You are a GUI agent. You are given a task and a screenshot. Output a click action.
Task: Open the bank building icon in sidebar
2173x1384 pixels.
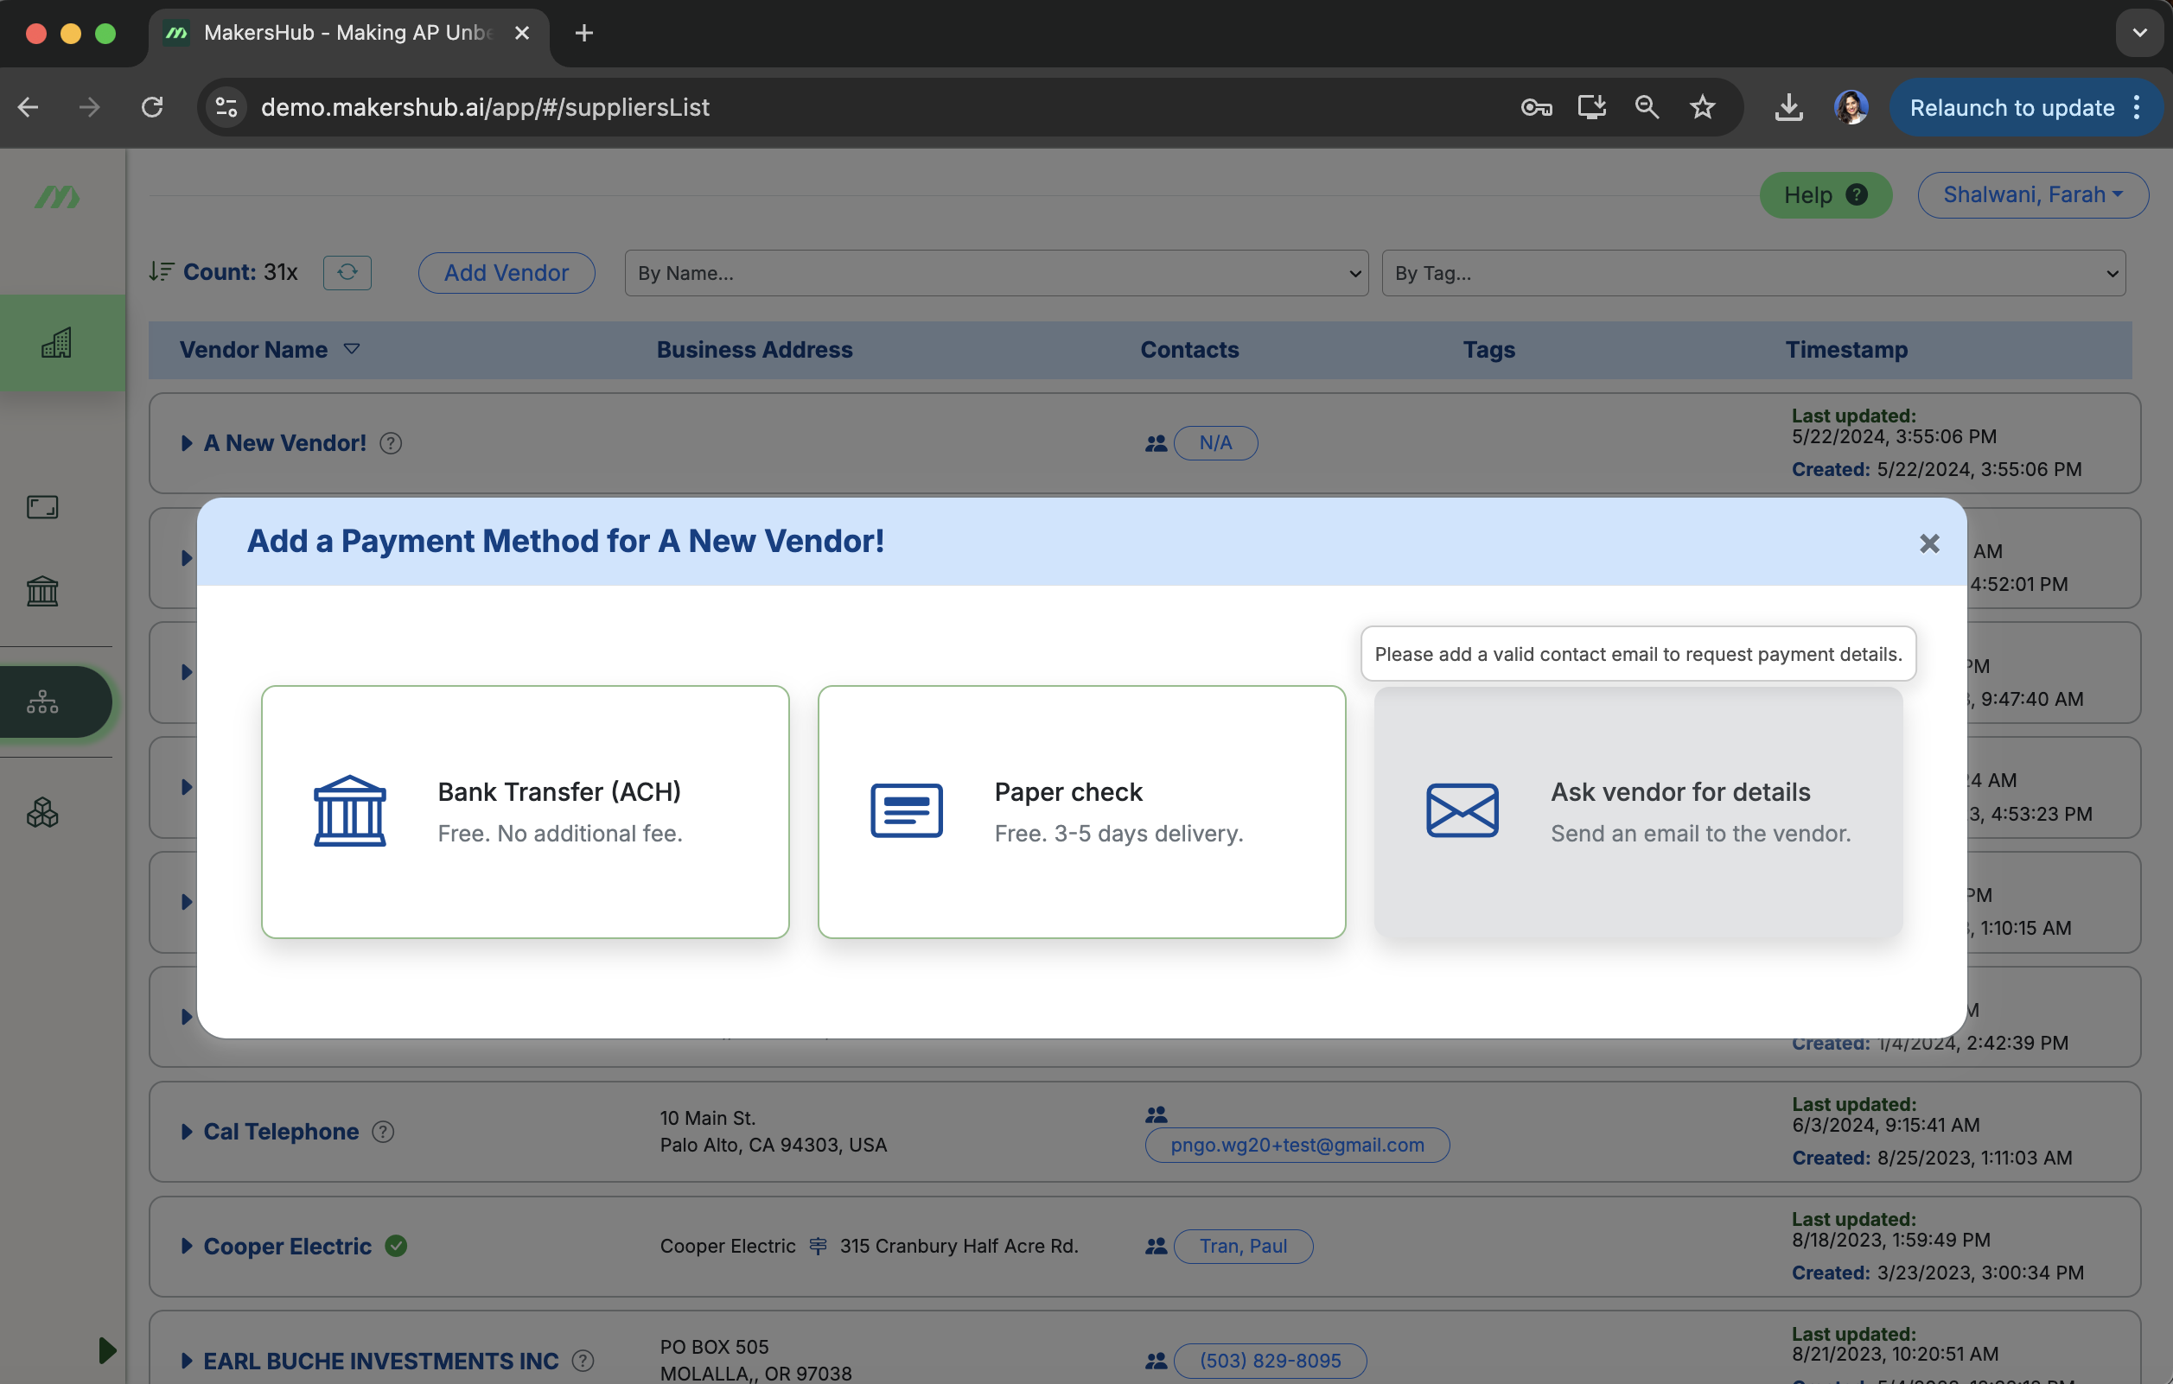[x=42, y=592]
